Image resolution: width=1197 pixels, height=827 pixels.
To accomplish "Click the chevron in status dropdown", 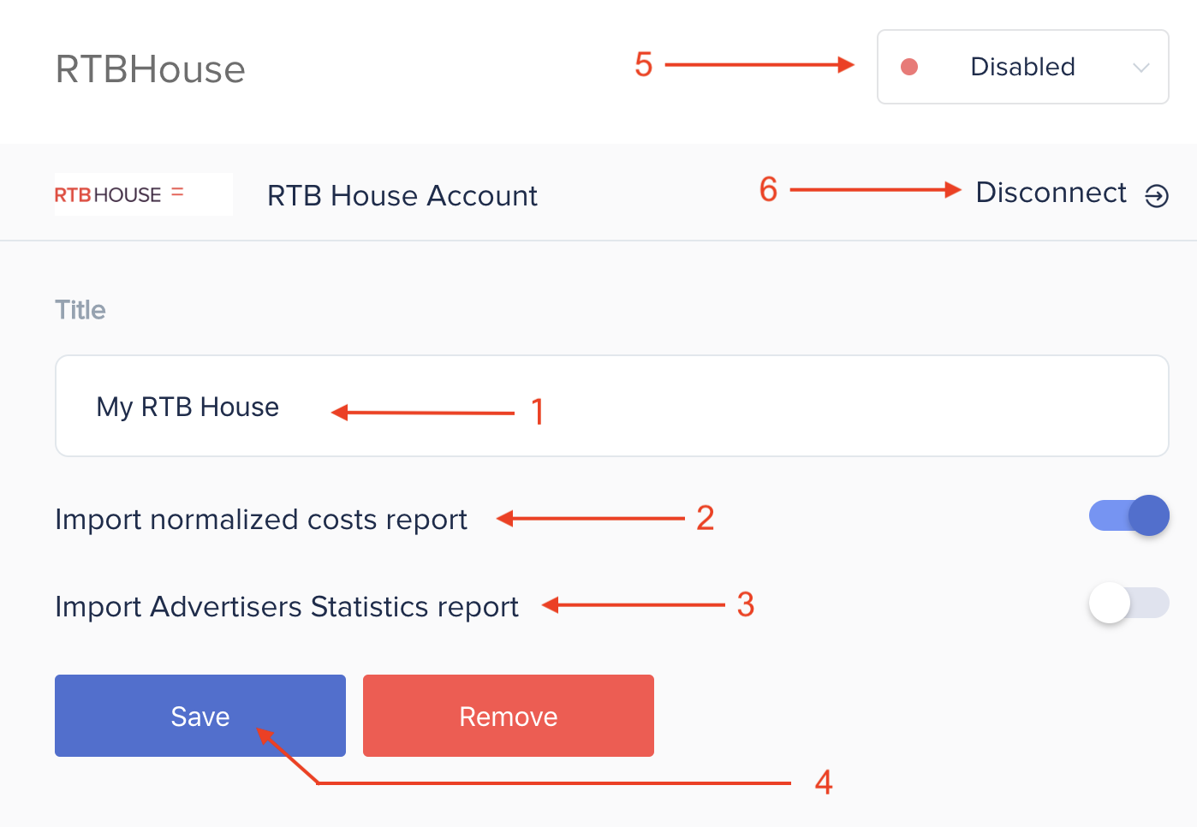I will [1140, 68].
